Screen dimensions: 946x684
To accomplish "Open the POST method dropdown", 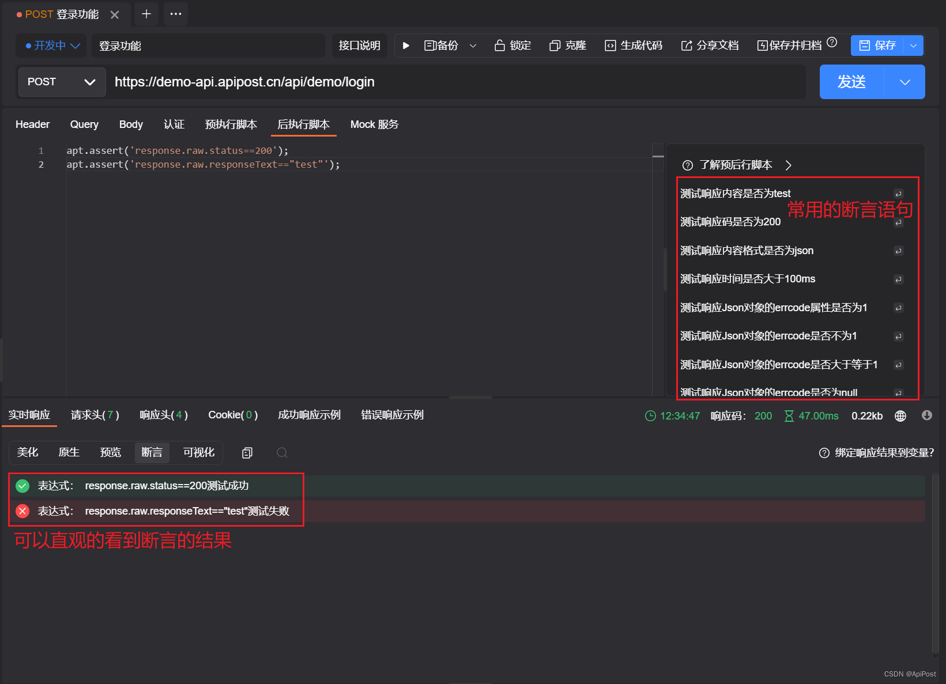I will pos(62,82).
